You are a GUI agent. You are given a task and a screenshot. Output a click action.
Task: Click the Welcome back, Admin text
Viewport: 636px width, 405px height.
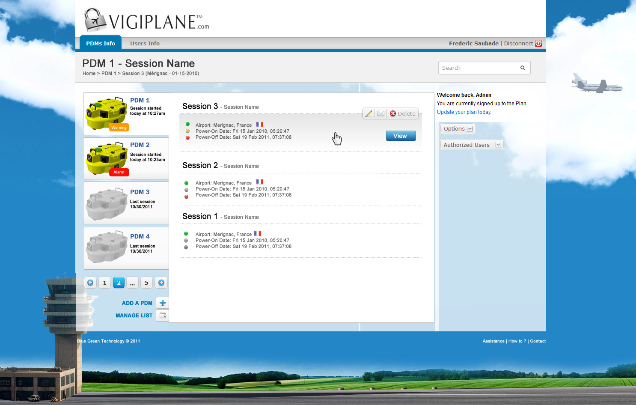tap(464, 95)
